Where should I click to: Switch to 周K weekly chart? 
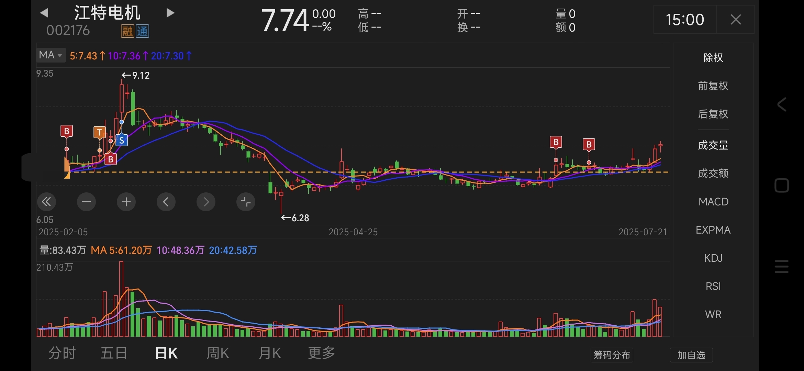tap(218, 353)
